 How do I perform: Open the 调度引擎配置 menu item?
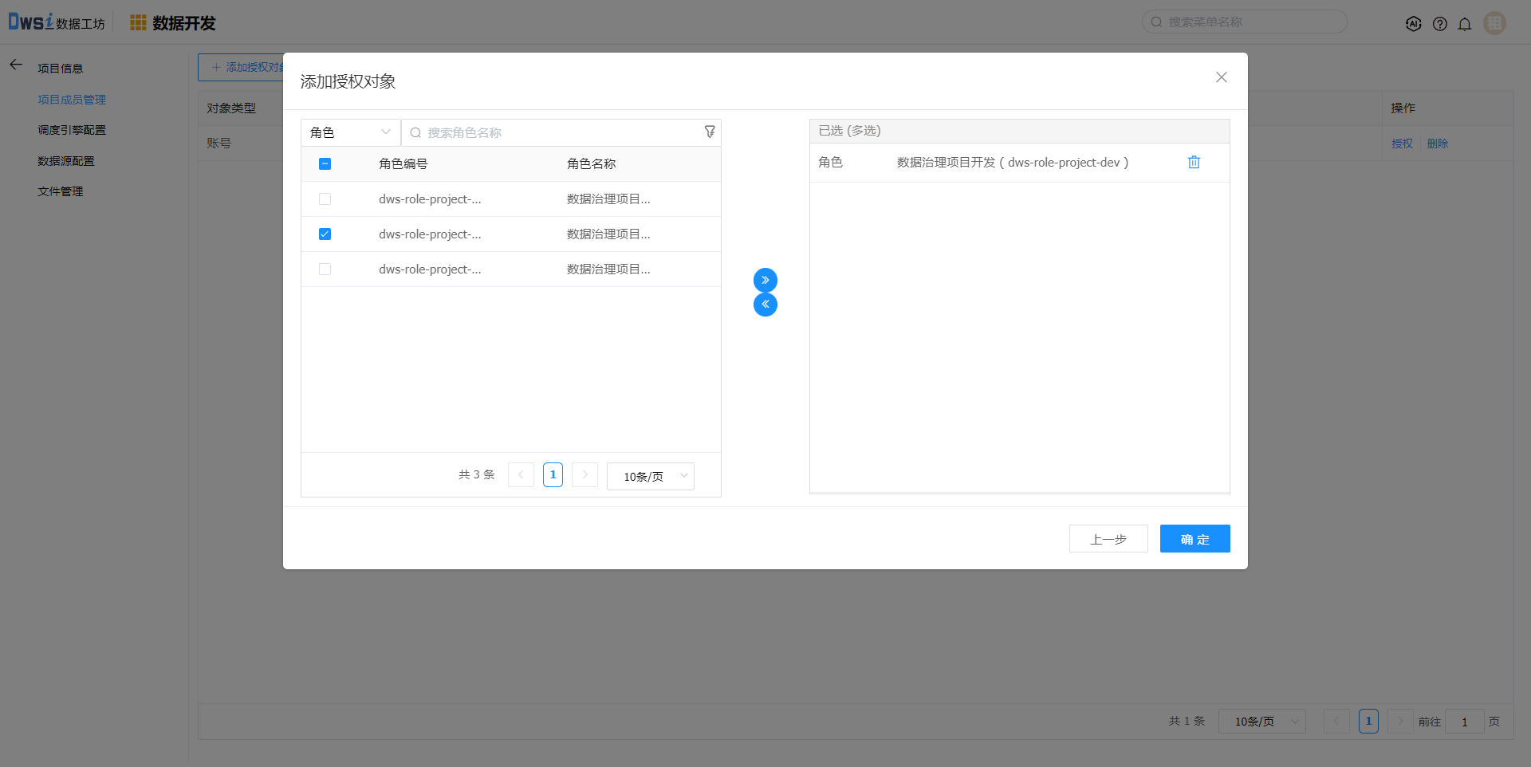point(72,130)
